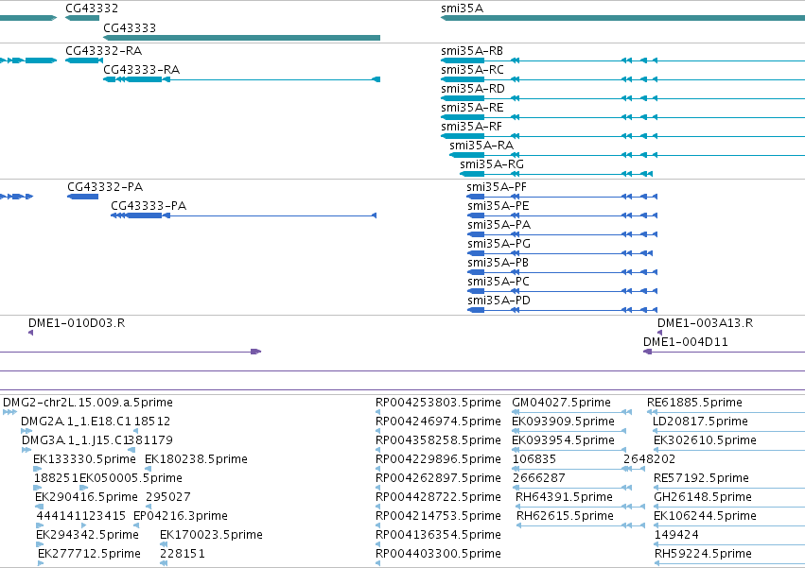Select the 295027 EST entry
805x568 pixels.
(168, 497)
